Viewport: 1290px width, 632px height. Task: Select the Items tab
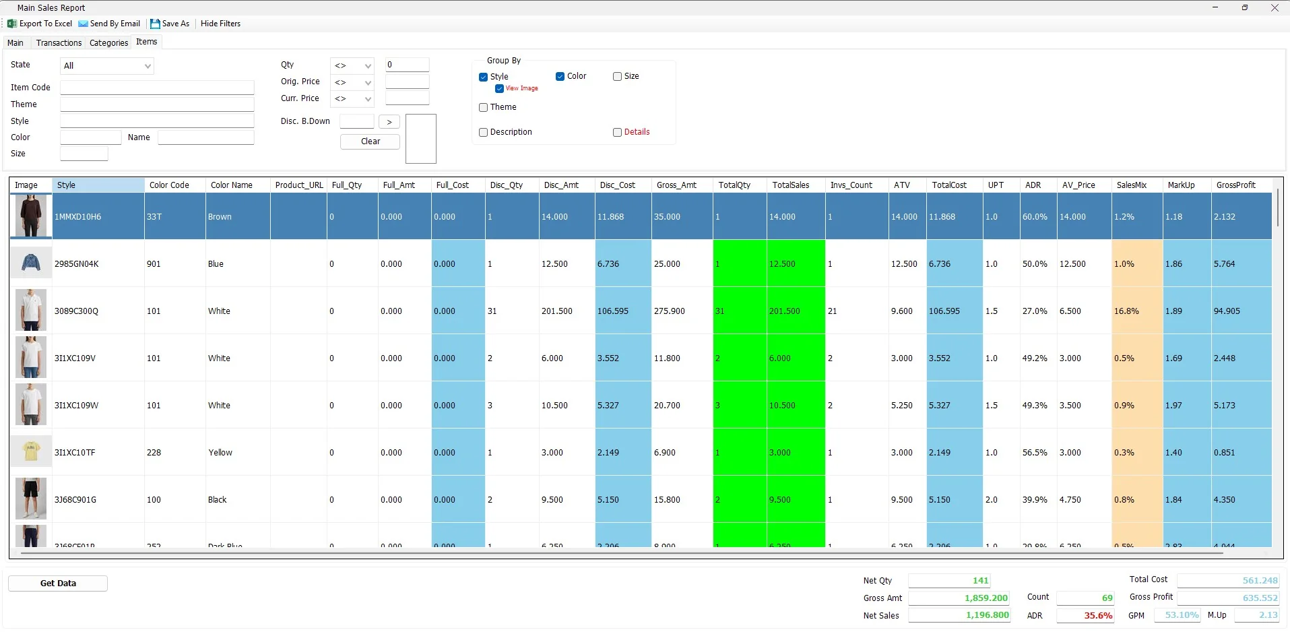tap(147, 42)
